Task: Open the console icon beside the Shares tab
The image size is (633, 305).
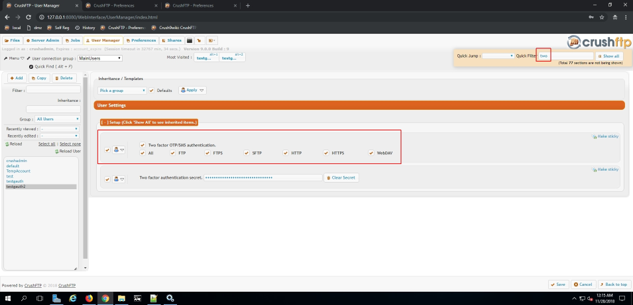Action: (190, 41)
